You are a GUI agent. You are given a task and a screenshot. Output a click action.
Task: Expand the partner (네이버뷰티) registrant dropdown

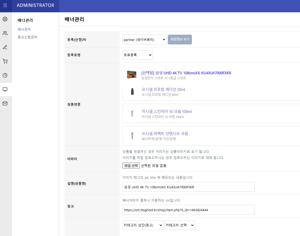144,40
